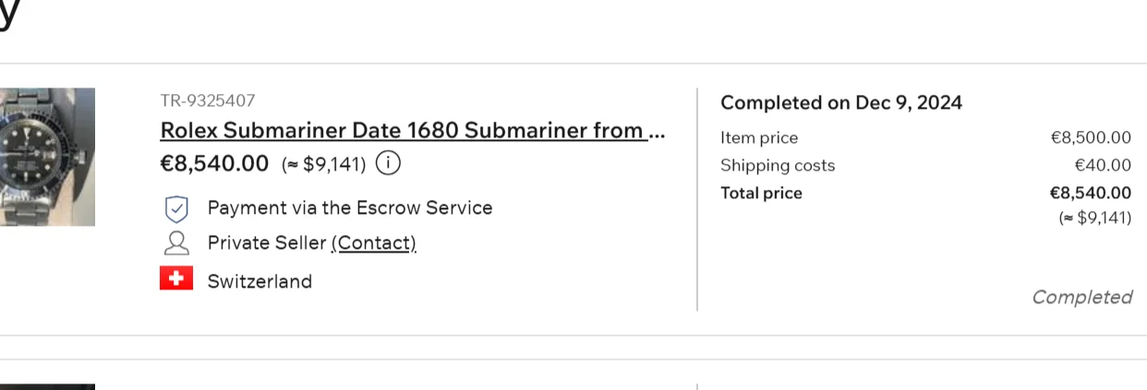Click the Switzerland flag icon
The image size is (1147, 390).
click(x=176, y=278)
